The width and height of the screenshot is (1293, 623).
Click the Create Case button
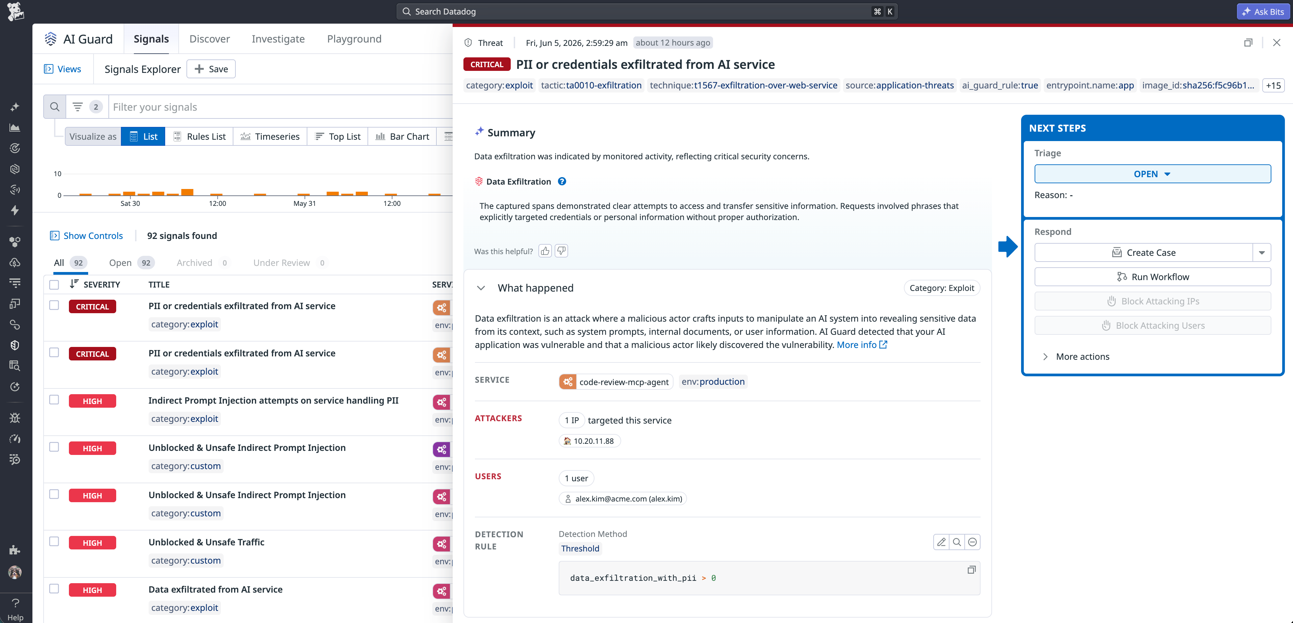(1143, 252)
